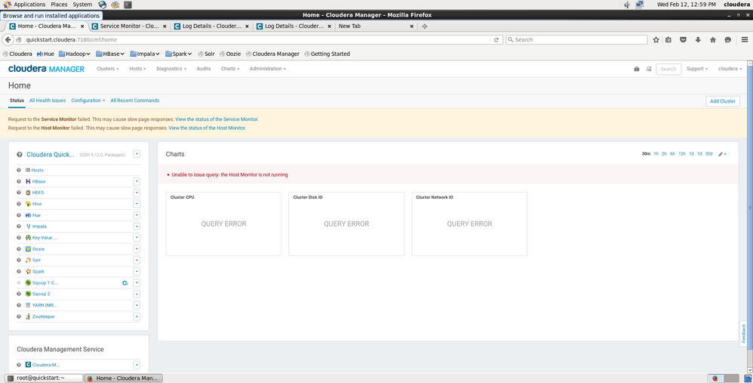The height and width of the screenshot is (383, 753).
Task: Click the Add Cluster button
Action: (722, 101)
